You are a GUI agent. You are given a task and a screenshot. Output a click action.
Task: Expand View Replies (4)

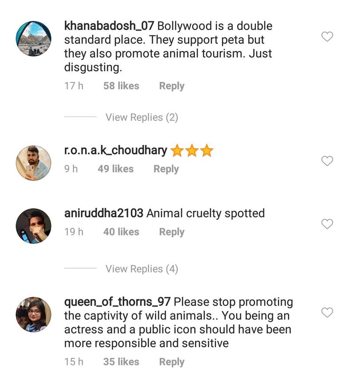point(142,269)
